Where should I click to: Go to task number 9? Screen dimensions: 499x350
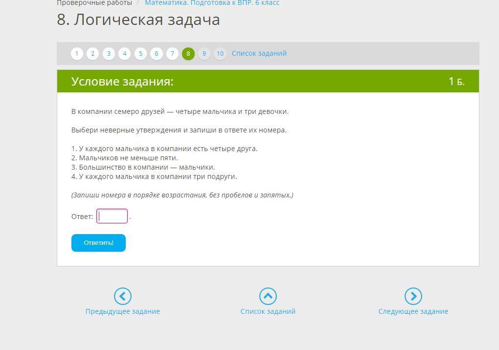tap(204, 53)
